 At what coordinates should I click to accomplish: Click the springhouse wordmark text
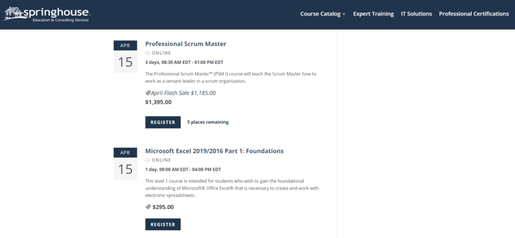point(56,13)
